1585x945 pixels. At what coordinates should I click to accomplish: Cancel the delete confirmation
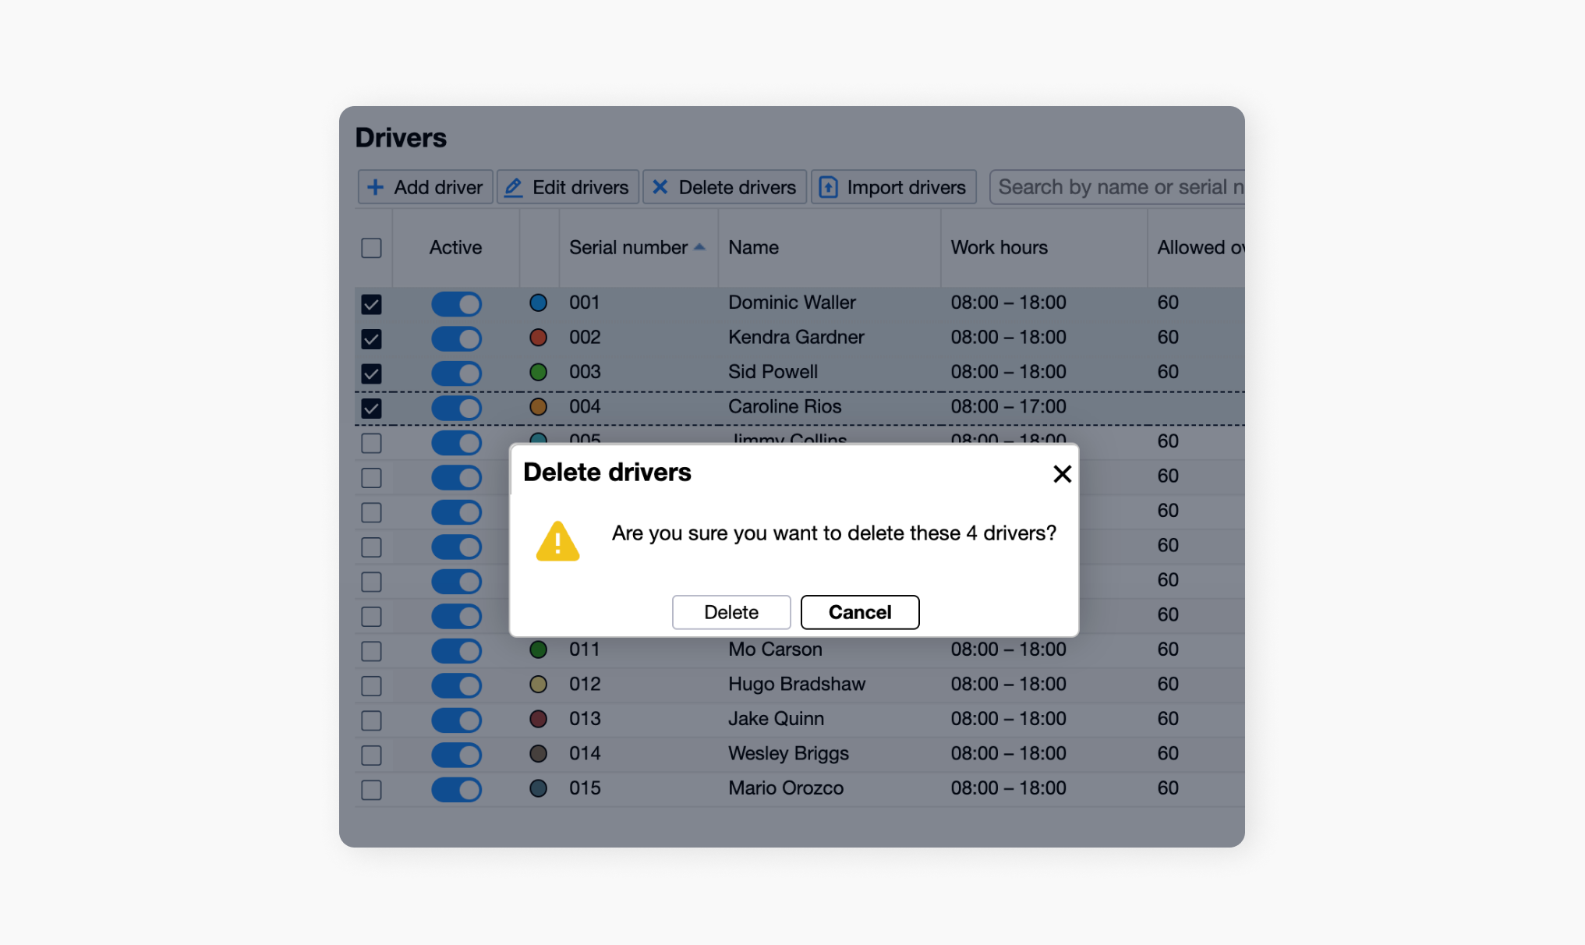point(859,612)
